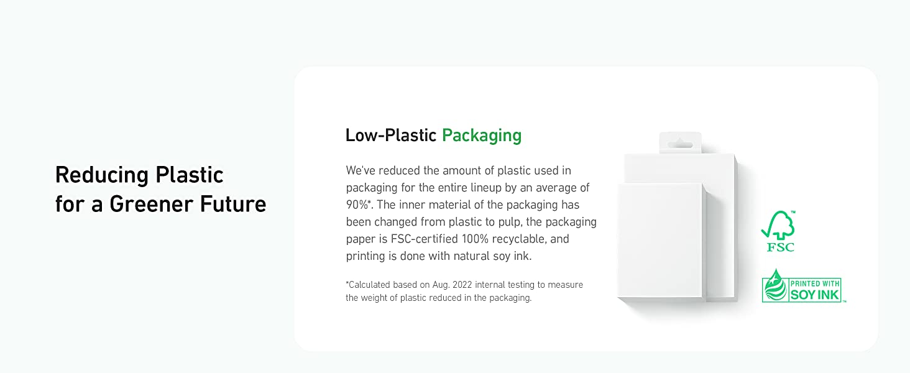Viewport: 910px width, 373px height.
Task: Click the soy ink leaf drop icon
Action: [x=775, y=287]
